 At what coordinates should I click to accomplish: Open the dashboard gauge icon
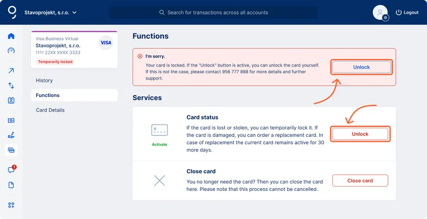pos(11,51)
